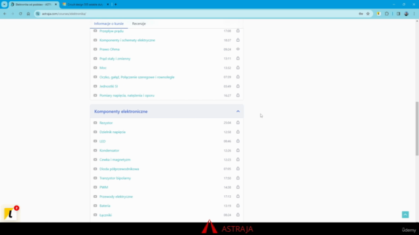Reload the page with the refresh icon
This screenshot has width=419, height=235.
coord(20,14)
